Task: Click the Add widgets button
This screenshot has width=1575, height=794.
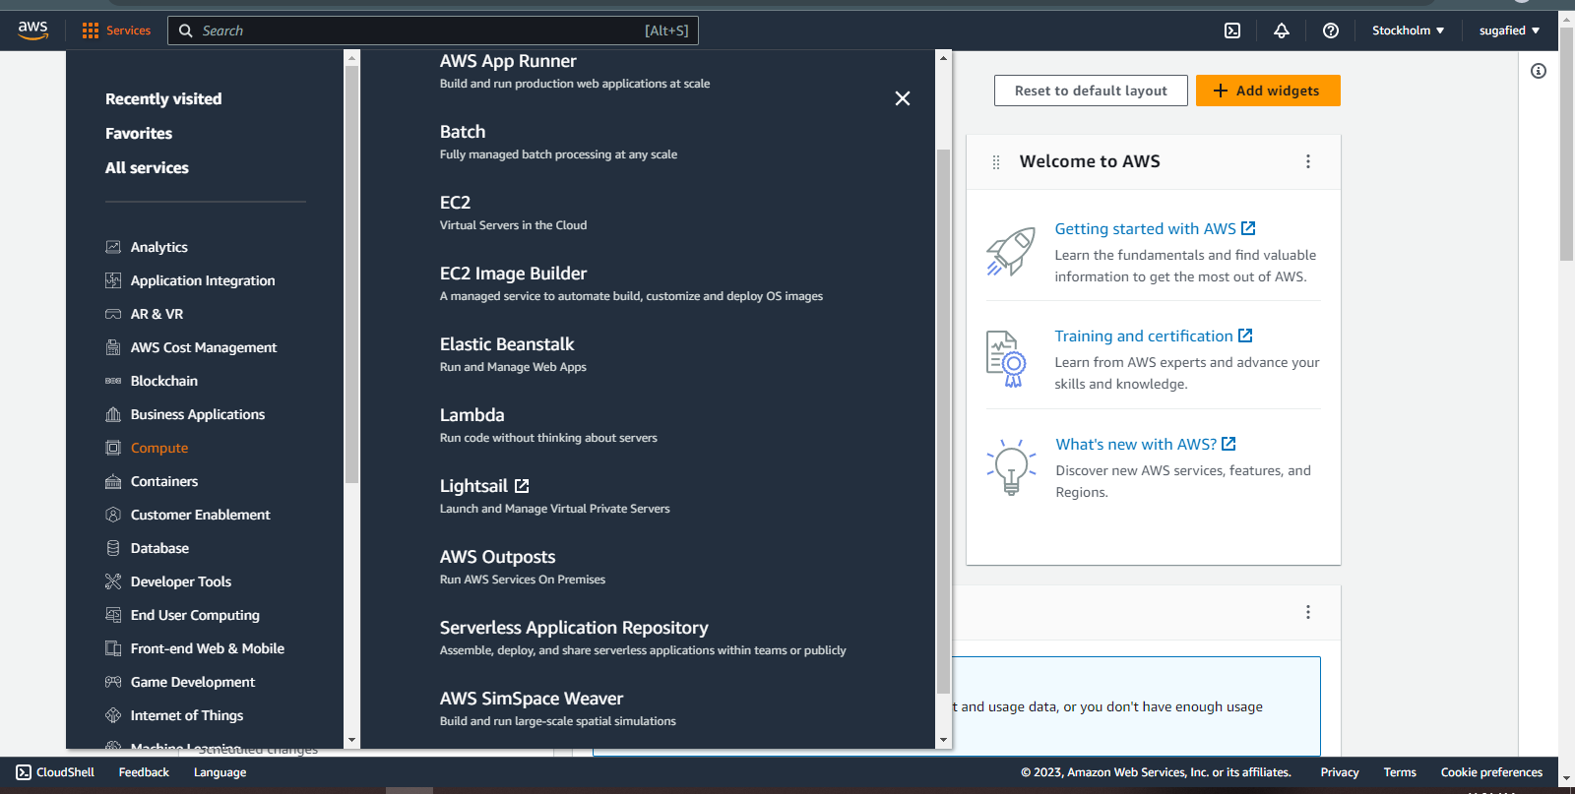Action: (x=1268, y=91)
